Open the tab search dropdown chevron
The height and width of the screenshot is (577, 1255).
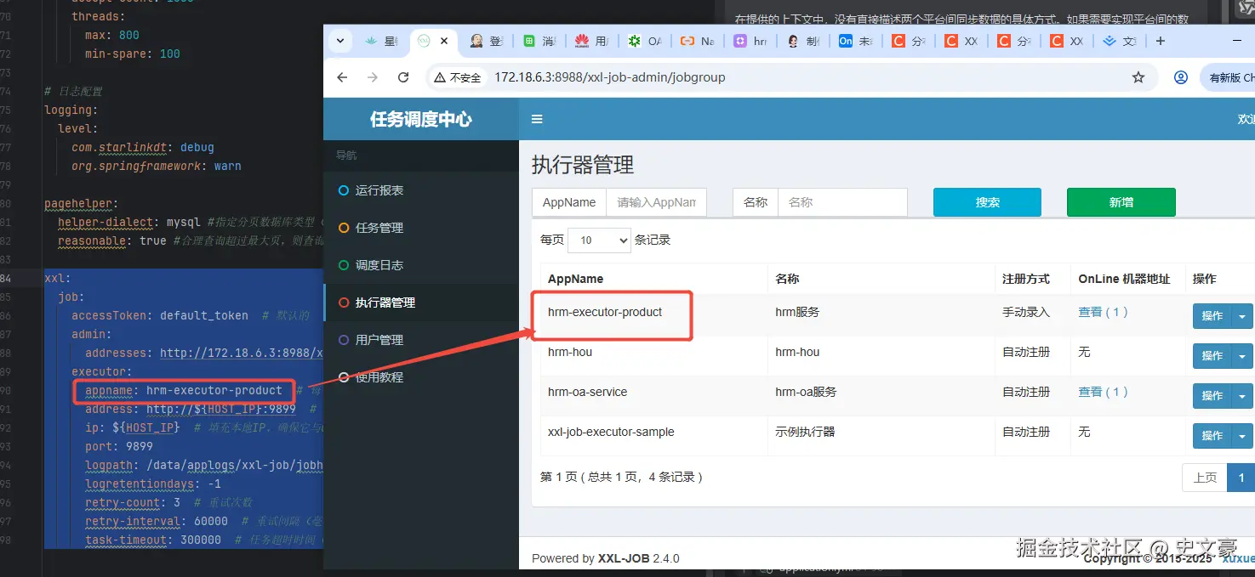pyautogui.click(x=339, y=41)
